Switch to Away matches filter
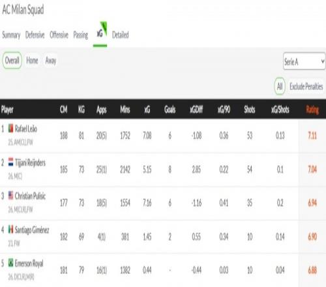This screenshot has height=287, width=326. click(51, 61)
